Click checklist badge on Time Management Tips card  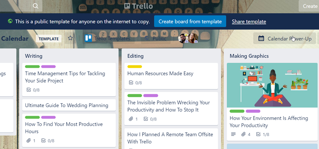pos(33,90)
